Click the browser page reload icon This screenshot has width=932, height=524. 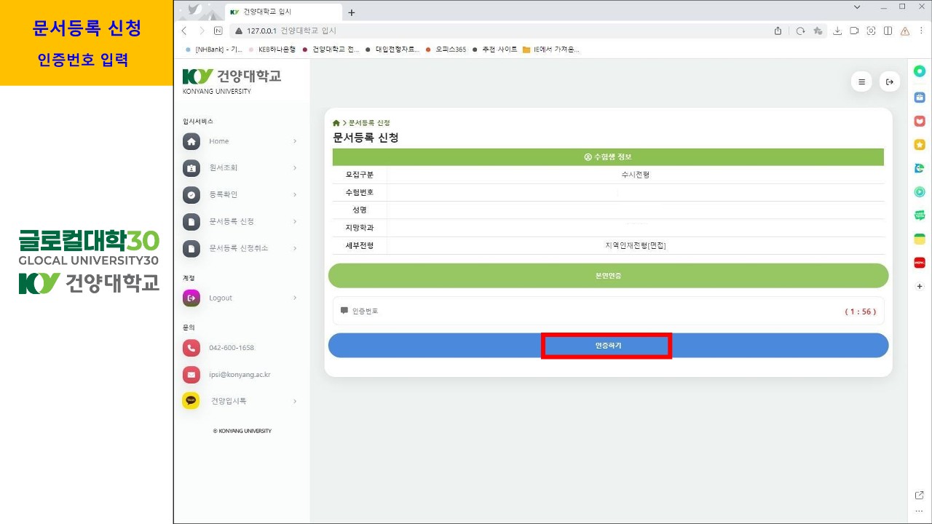(800, 31)
